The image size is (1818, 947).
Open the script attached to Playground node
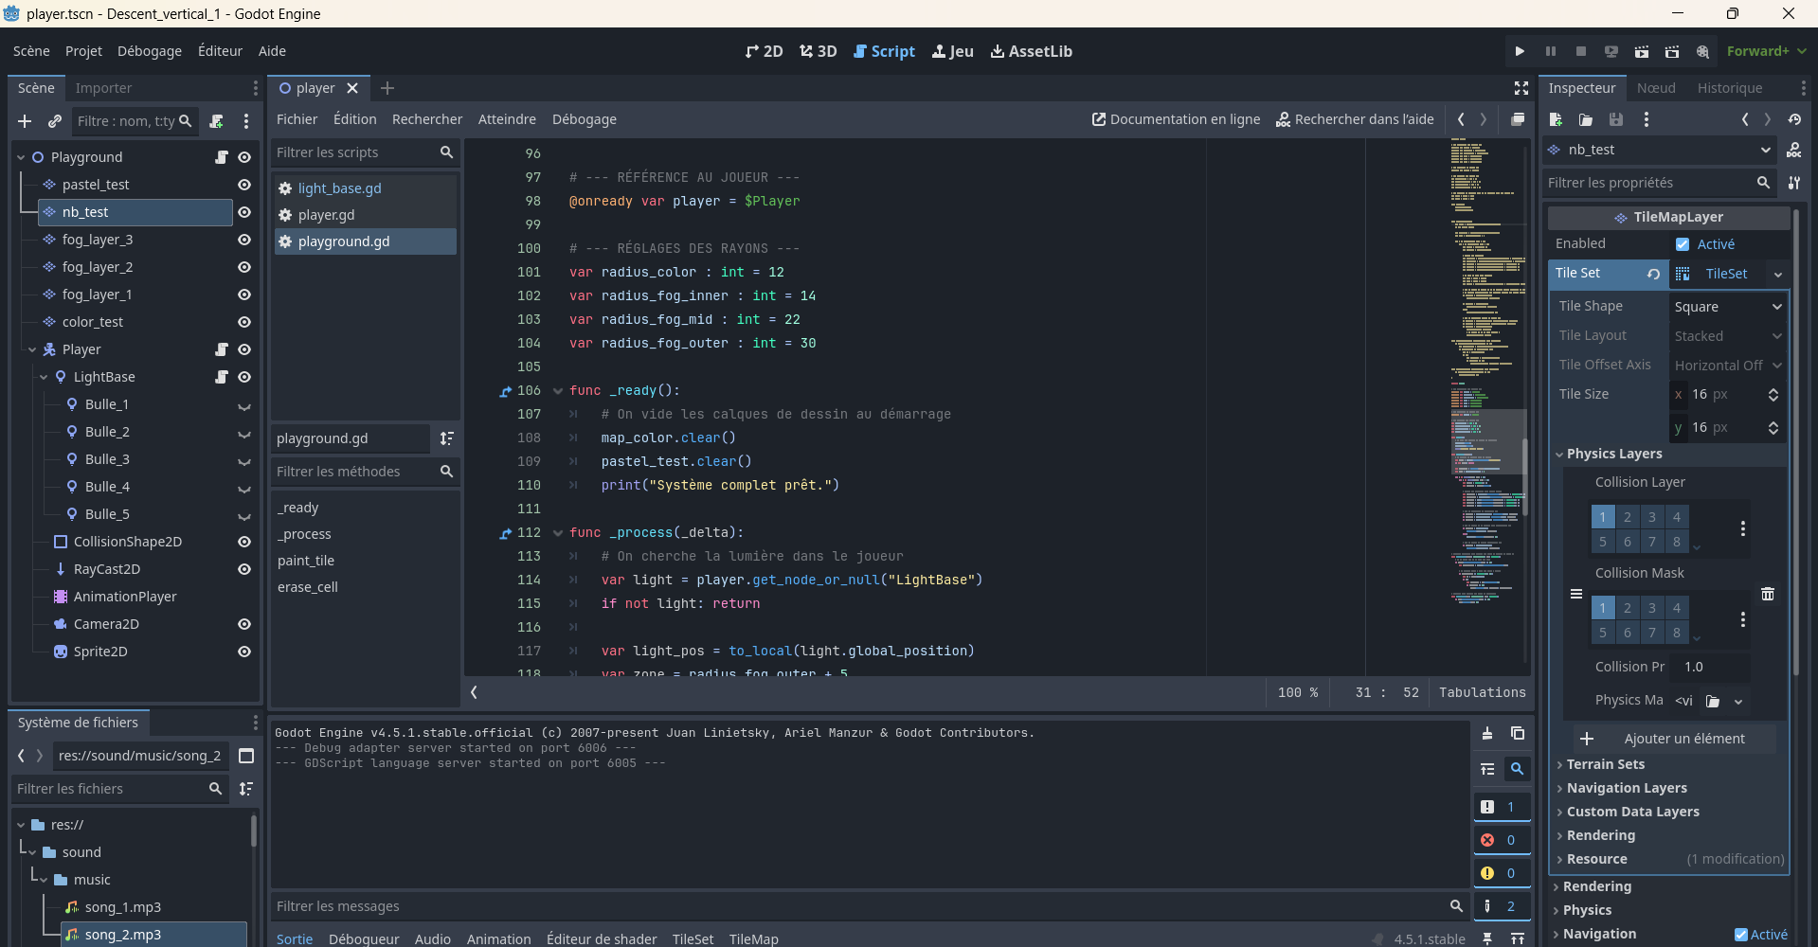[222, 157]
